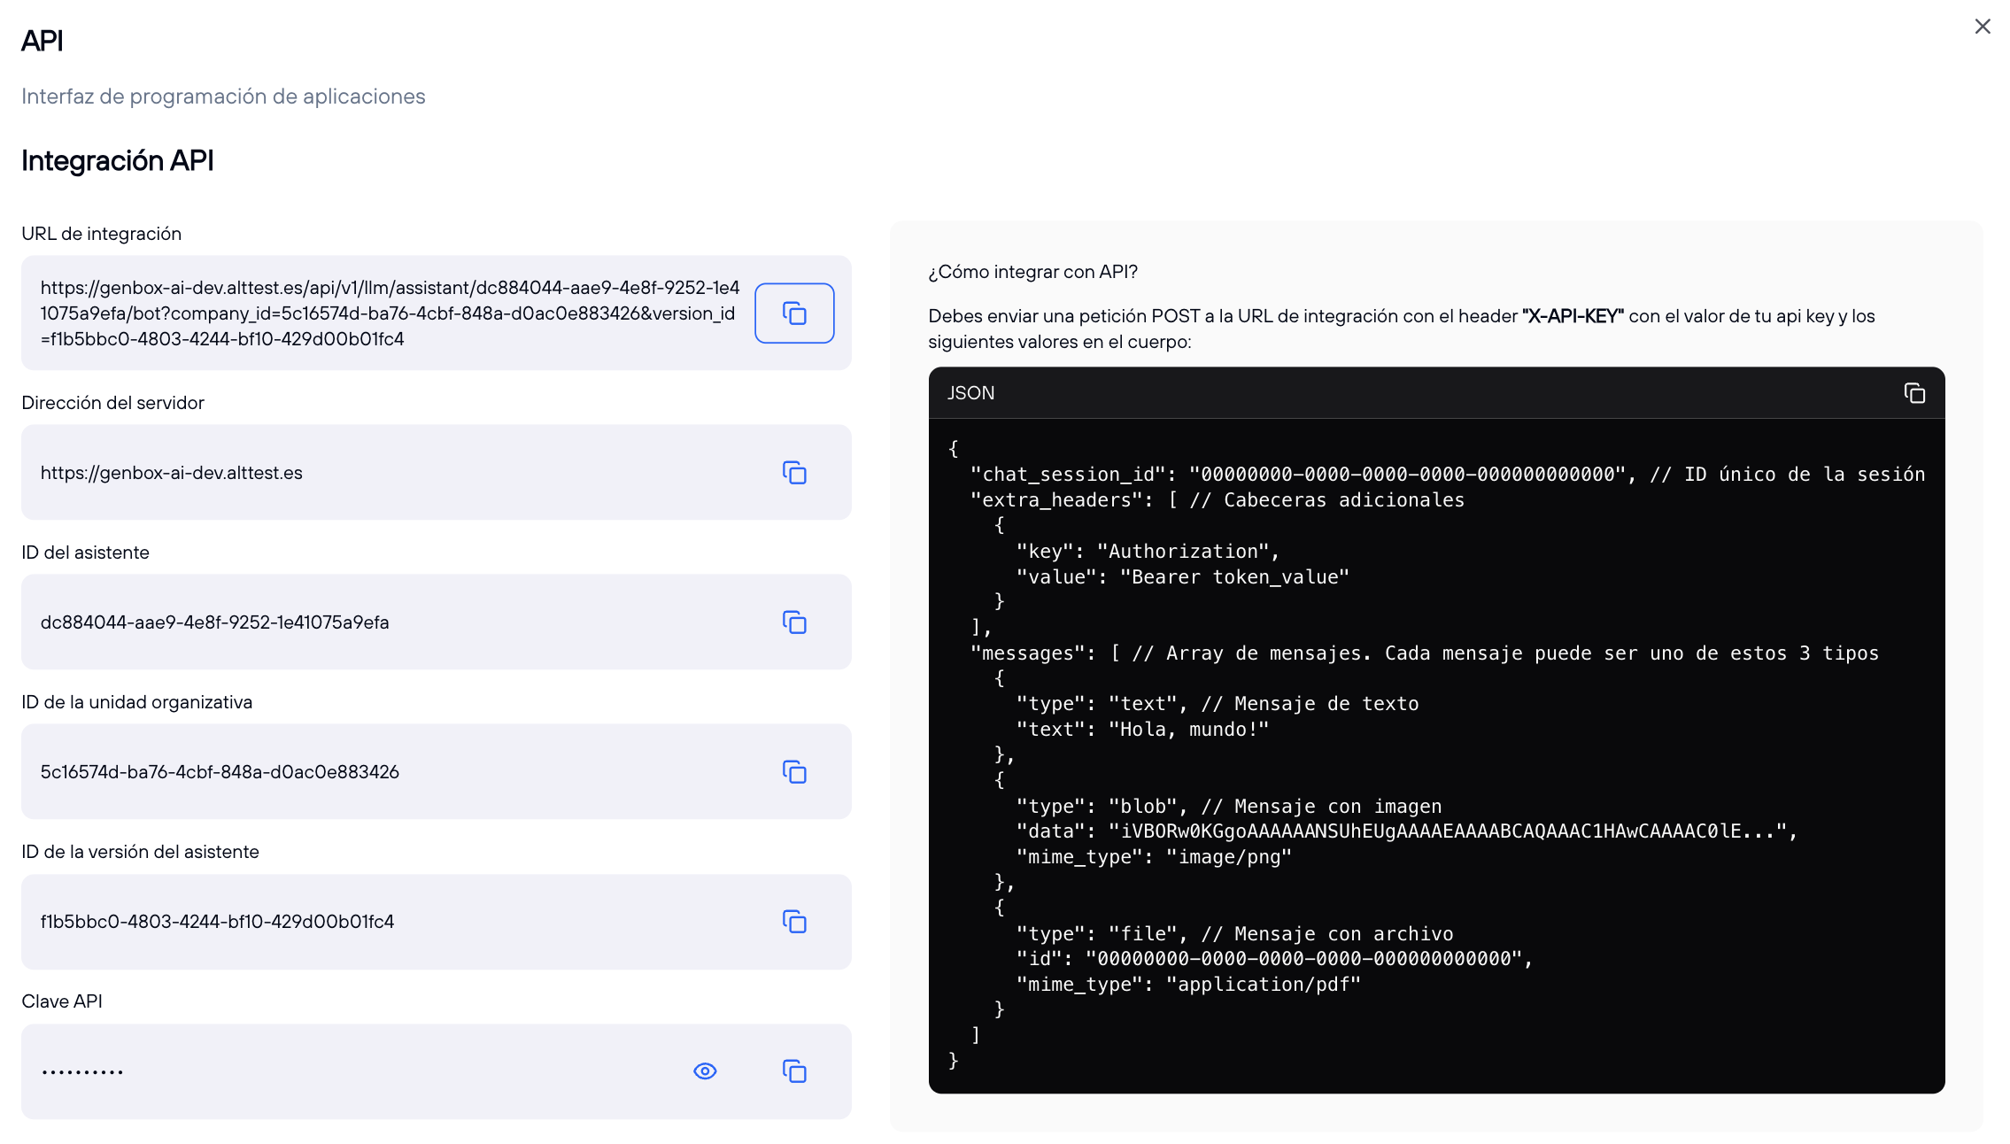Click the JSON header label
This screenshot has width=2010, height=1144.
[x=970, y=392]
